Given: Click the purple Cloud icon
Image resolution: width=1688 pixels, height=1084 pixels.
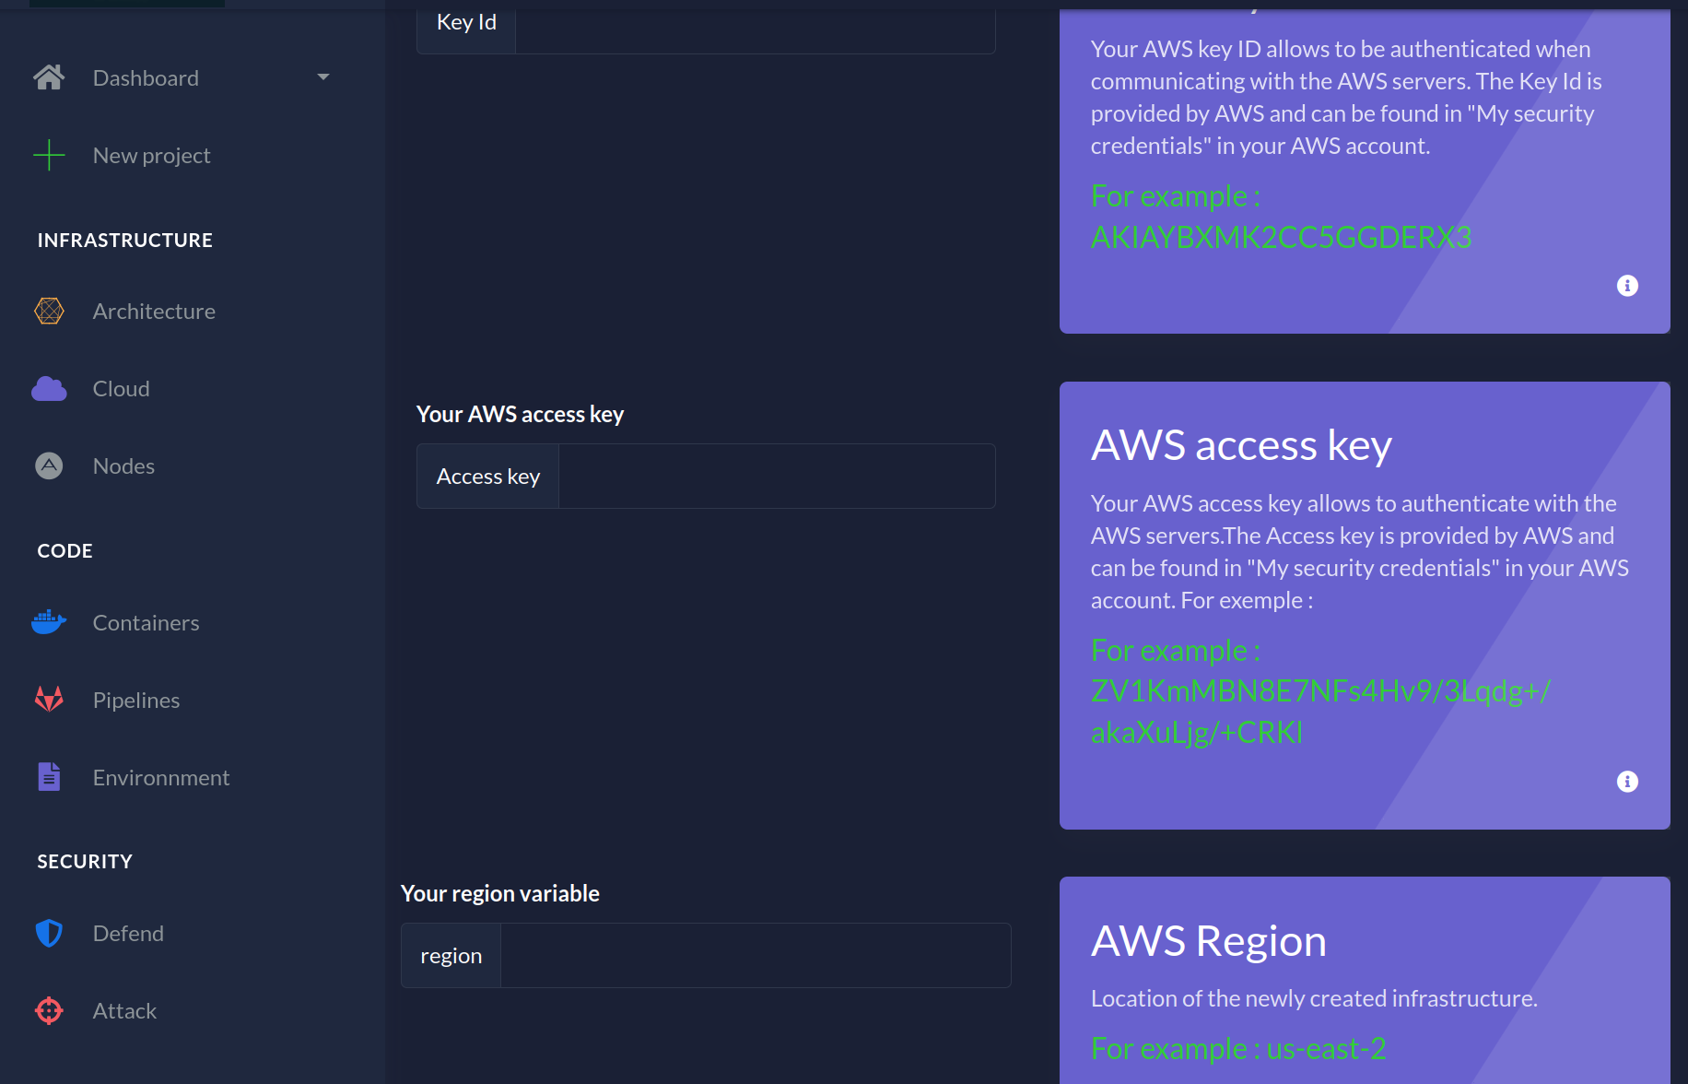Looking at the screenshot, I should pyautogui.click(x=49, y=389).
